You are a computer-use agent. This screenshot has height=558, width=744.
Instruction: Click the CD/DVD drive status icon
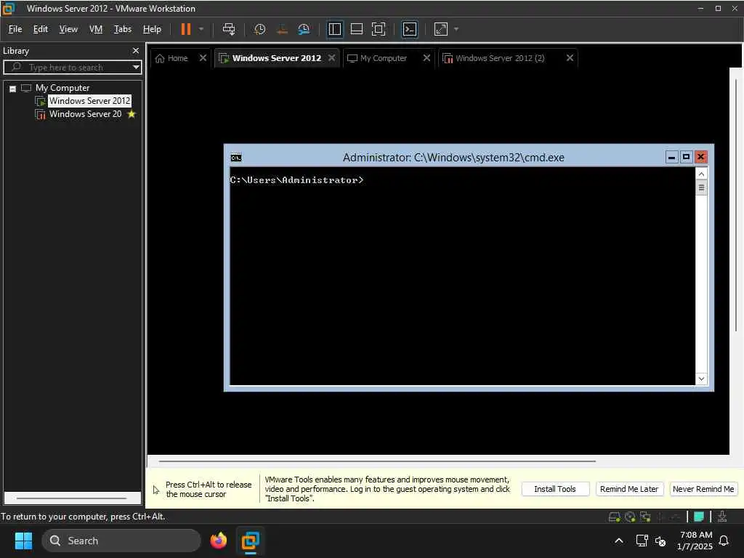(x=630, y=517)
